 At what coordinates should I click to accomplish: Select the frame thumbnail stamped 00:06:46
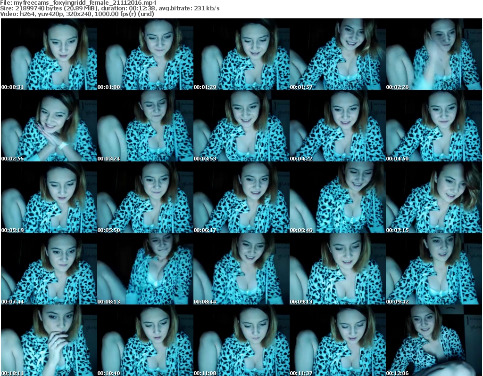pos(337,197)
